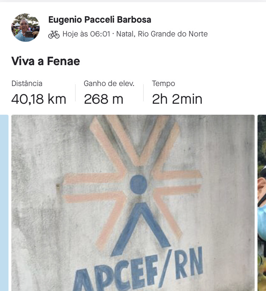The image size is (266, 291).
Task: Click the gray bar above the activity card
Action: [x=133, y=1]
